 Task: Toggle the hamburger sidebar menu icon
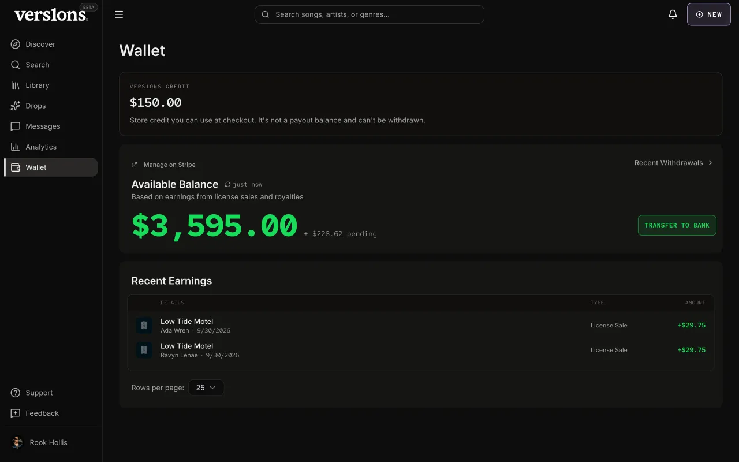(119, 14)
